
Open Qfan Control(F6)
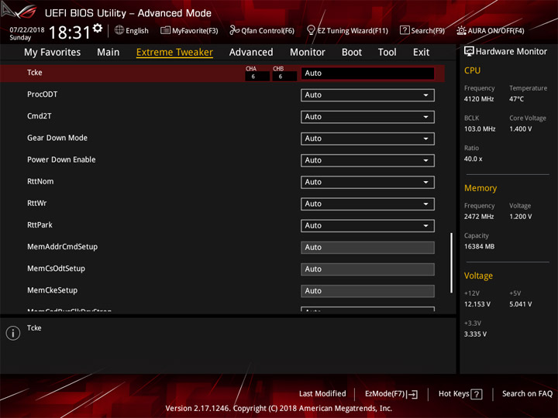click(262, 30)
